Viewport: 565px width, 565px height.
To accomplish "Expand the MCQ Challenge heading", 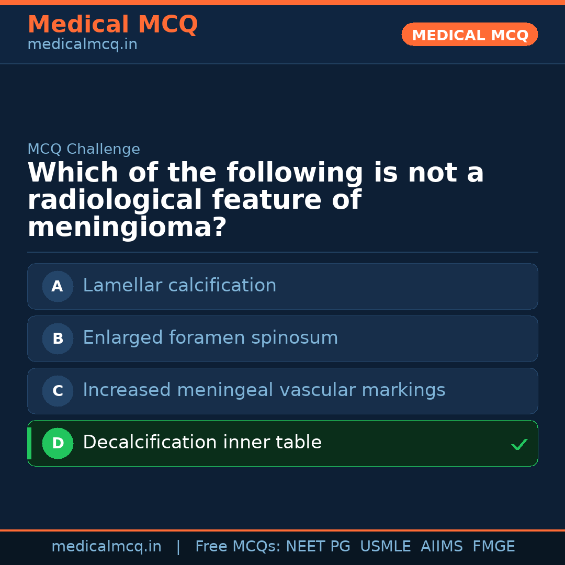I will [x=84, y=149].
